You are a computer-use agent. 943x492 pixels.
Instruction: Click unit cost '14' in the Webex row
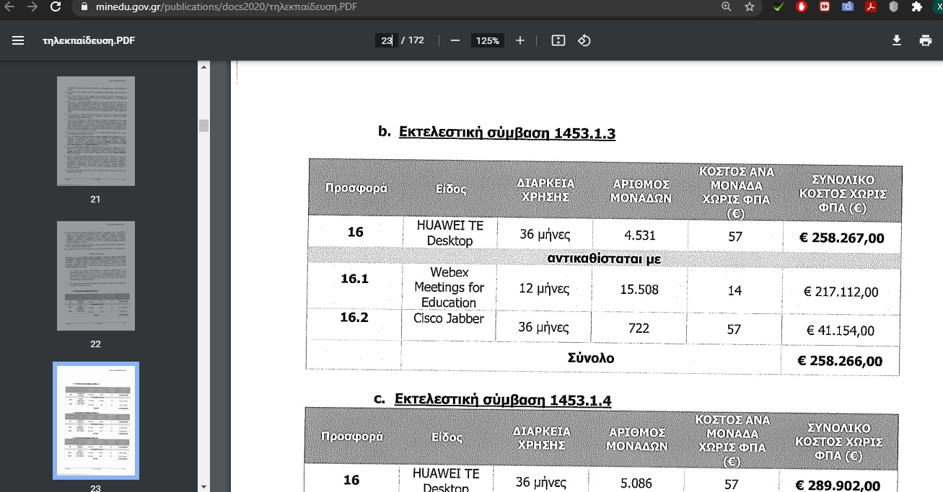point(734,290)
